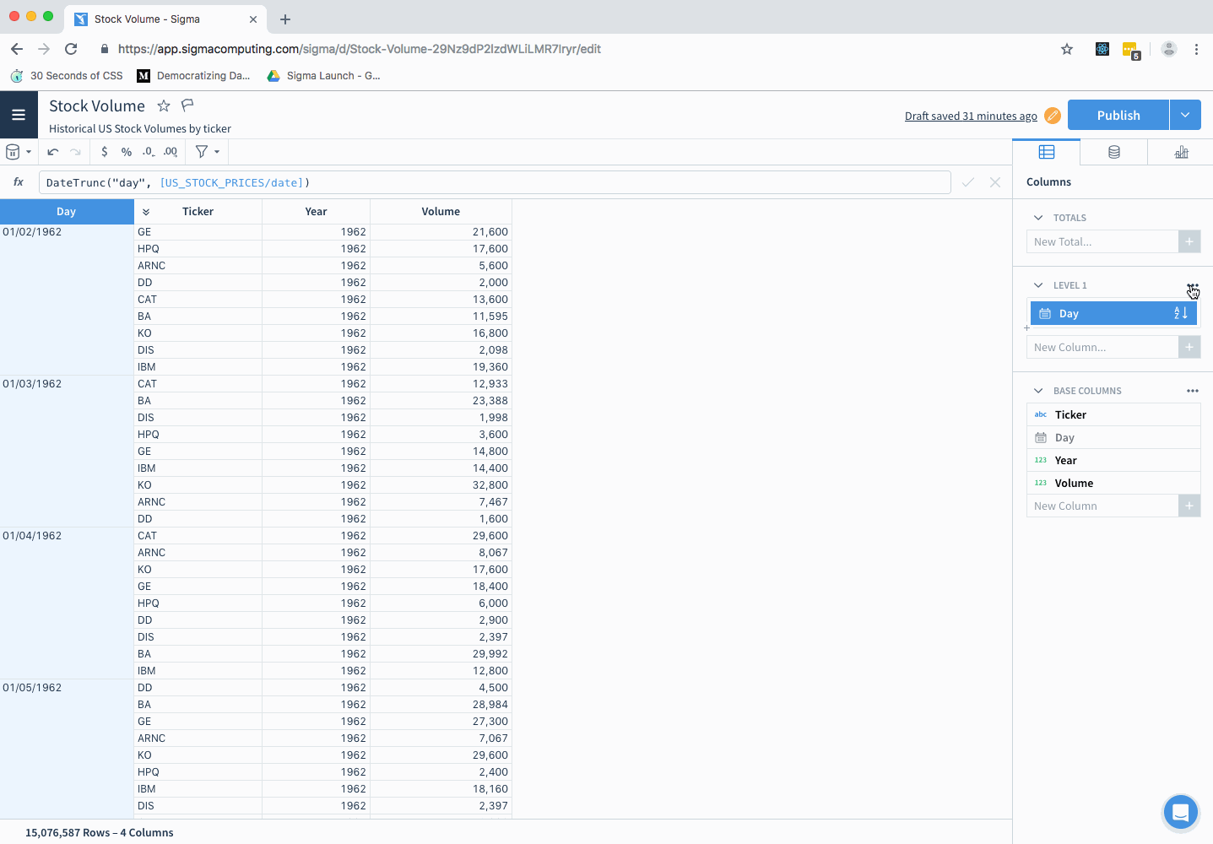Add base new column with plus
Screen dimensions: 1213x844
click(1189, 506)
